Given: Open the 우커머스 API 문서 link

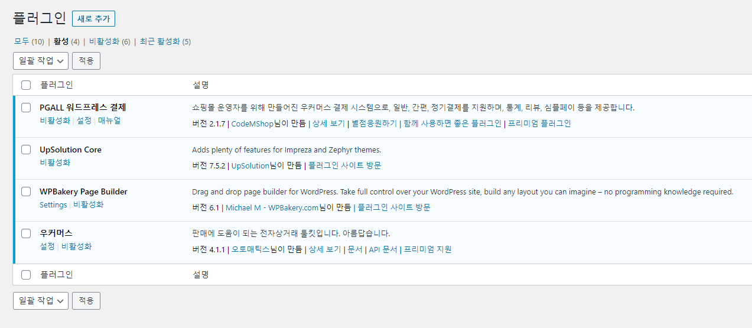Looking at the screenshot, I should [383, 249].
